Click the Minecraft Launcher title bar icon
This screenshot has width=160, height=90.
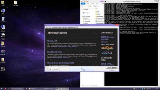coord(46,25)
